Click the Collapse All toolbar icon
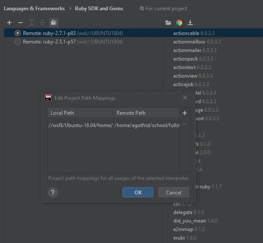 (x=43, y=23)
